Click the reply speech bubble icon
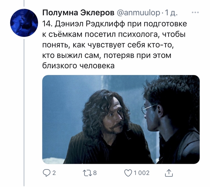 pyautogui.click(x=46, y=173)
